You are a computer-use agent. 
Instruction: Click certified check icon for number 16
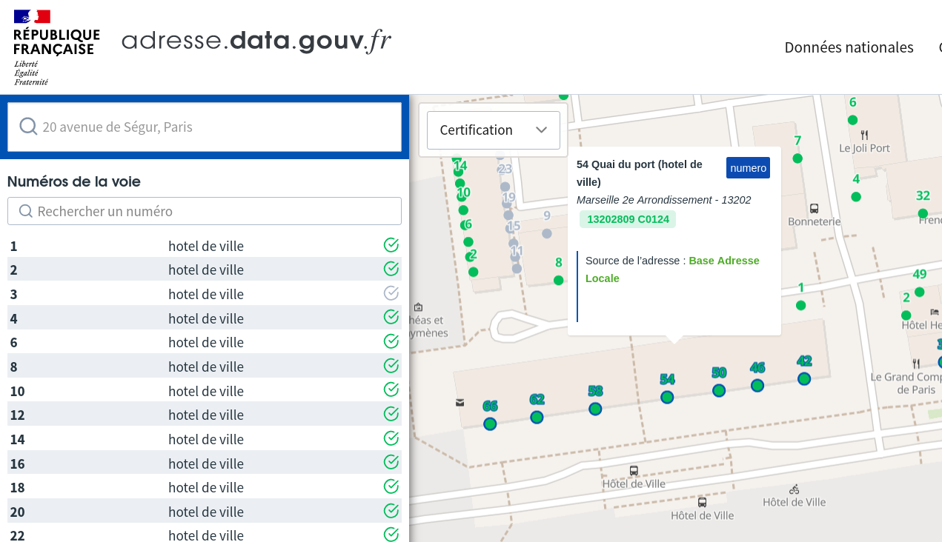(x=391, y=462)
